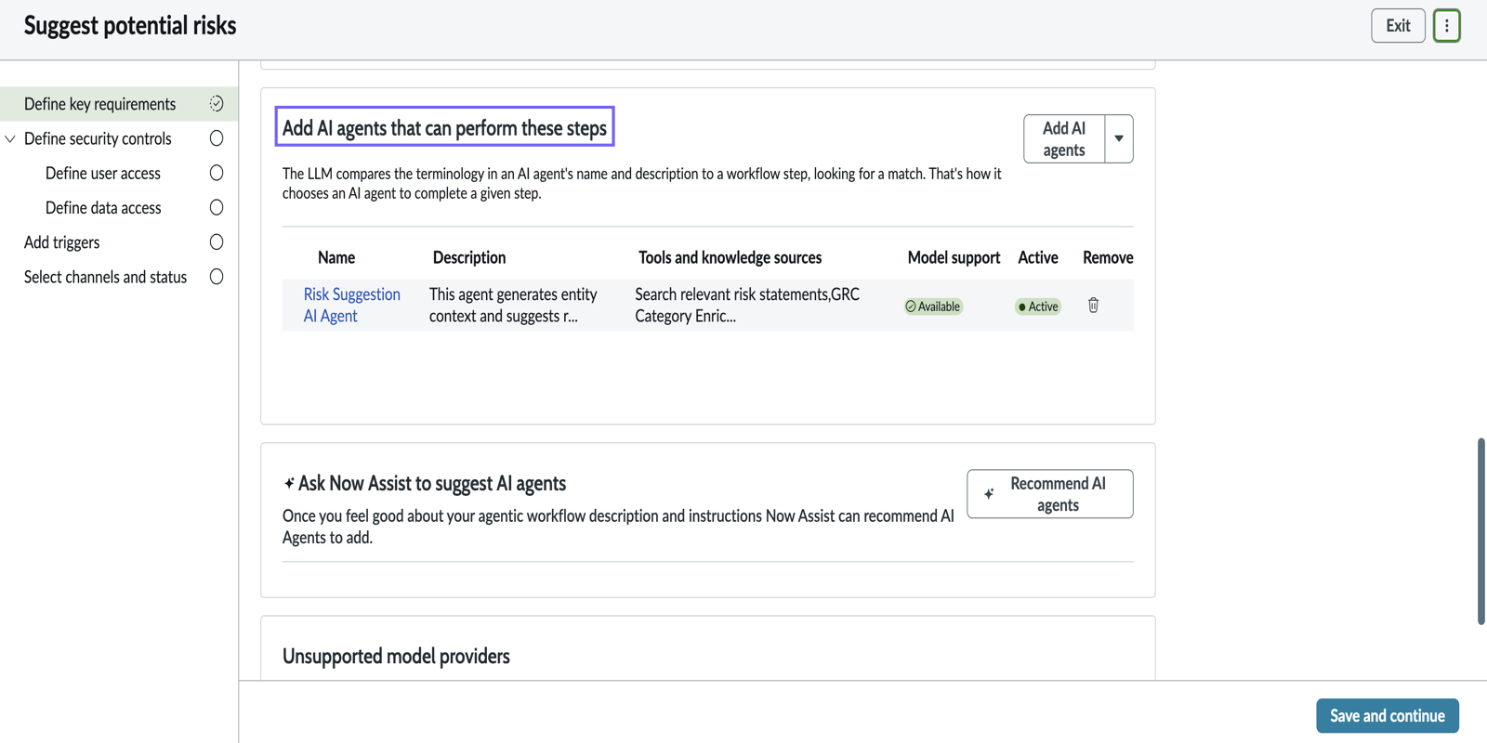1487x743 pixels.
Task: Click the sparkle icon next to Ask Now Assist
Action: (289, 483)
